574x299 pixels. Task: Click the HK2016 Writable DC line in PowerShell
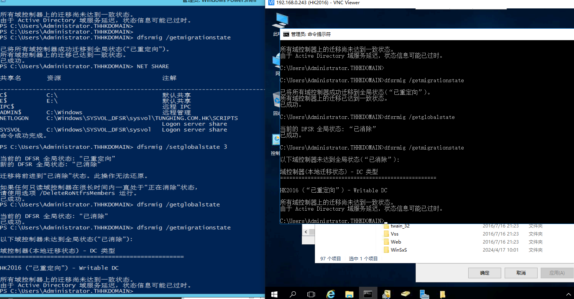click(59, 268)
